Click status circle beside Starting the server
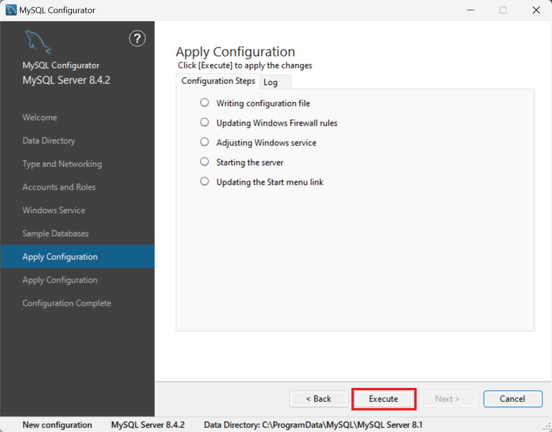The image size is (552, 432). [x=204, y=162]
